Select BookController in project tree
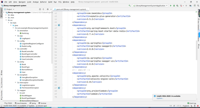This screenshot has height=108, width=200. click(28, 51)
